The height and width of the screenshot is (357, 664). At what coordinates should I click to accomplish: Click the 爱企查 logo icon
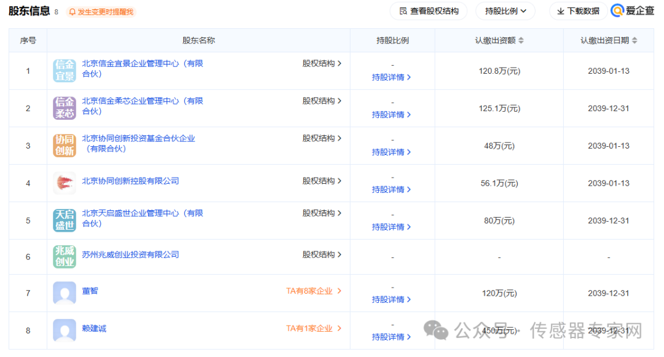617,10
